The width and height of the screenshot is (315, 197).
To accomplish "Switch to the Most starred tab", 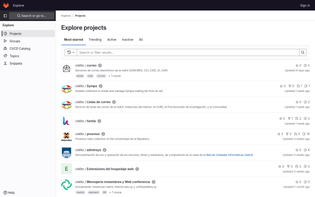I will [73, 39].
